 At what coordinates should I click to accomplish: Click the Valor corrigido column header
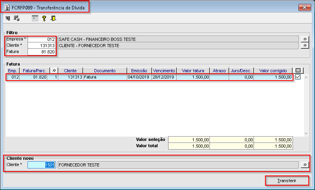(x=273, y=71)
